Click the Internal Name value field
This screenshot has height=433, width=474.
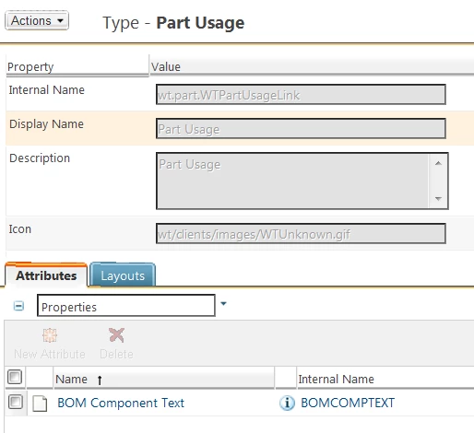301,95
